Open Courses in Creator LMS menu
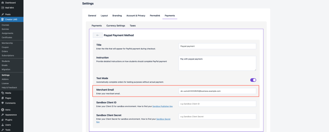 click(x=5, y=25)
